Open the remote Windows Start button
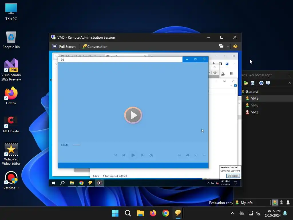Screen dimensions: 293x220 coord(54,183)
